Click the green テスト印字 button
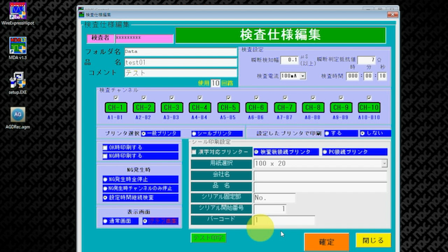This screenshot has width=448, height=252. 209,238
